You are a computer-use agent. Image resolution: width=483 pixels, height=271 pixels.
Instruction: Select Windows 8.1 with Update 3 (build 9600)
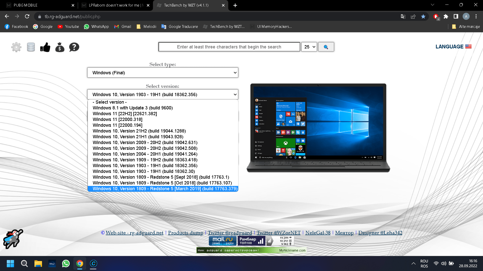tap(163, 108)
